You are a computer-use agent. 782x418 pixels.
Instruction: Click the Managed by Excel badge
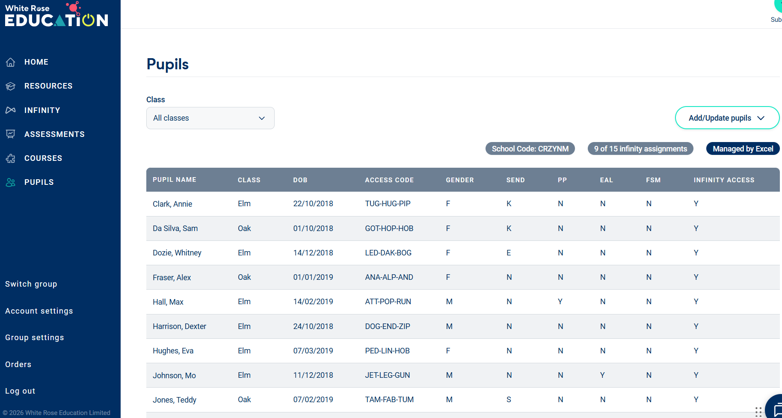[x=743, y=149]
